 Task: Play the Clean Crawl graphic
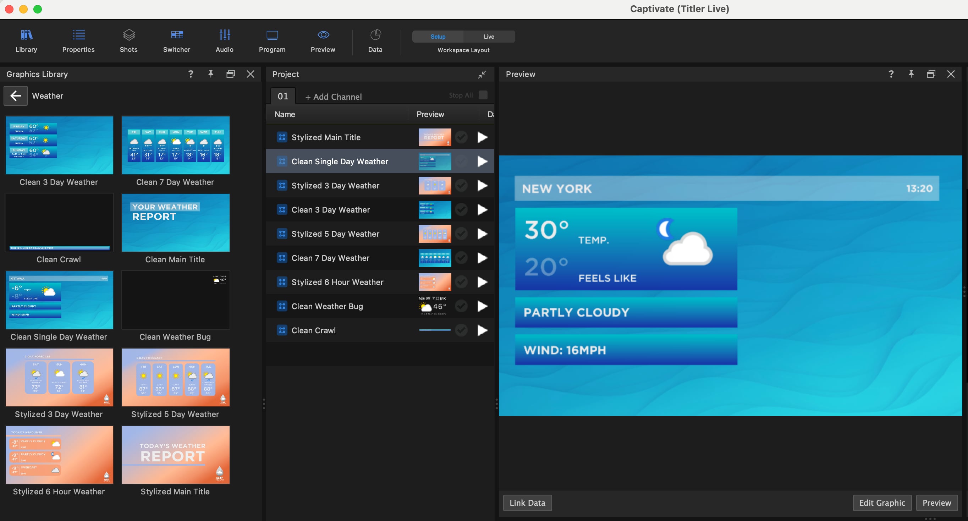click(x=482, y=330)
